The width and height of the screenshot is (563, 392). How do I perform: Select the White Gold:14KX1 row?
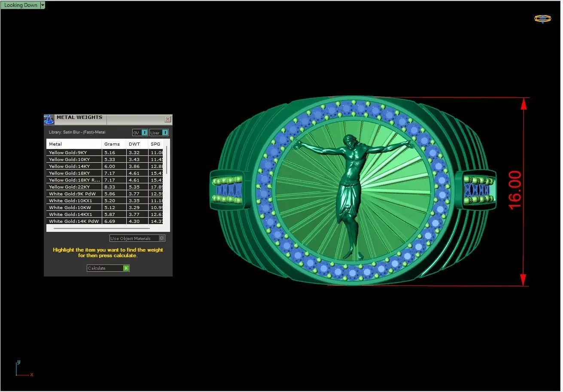click(x=105, y=214)
